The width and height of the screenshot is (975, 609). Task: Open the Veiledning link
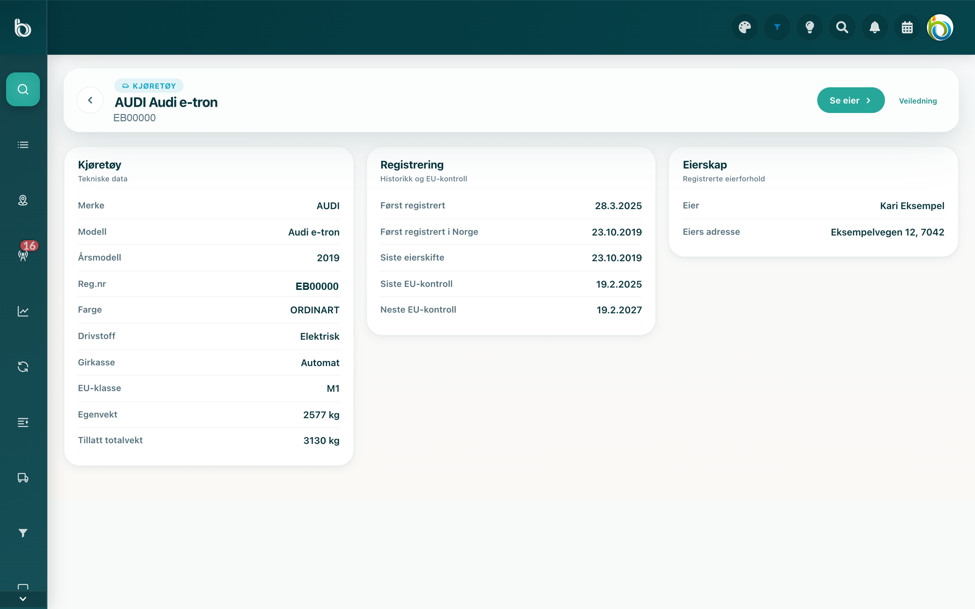[918, 101]
